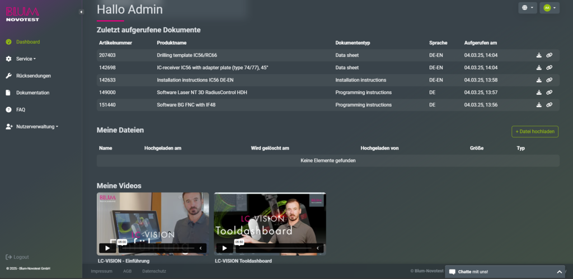573x279 pixels.
Task: Expand the Nutzerverwaltung submenu
Action: (x=37, y=127)
